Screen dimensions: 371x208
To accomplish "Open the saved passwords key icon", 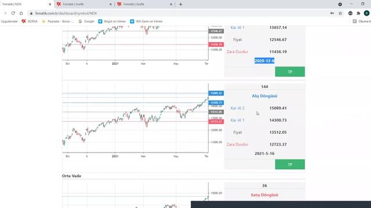I will point(332,13).
